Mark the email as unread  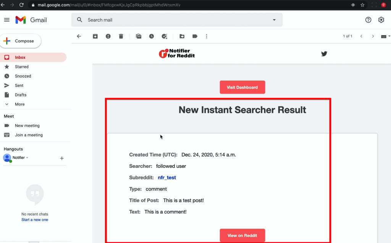(x=139, y=36)
